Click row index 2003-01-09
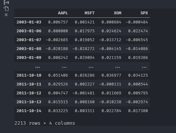Viewport: 176px width, 133px height. (x=29, y=57)
